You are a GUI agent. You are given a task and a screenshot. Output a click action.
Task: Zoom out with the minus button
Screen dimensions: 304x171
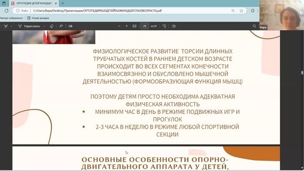point(119,26)
